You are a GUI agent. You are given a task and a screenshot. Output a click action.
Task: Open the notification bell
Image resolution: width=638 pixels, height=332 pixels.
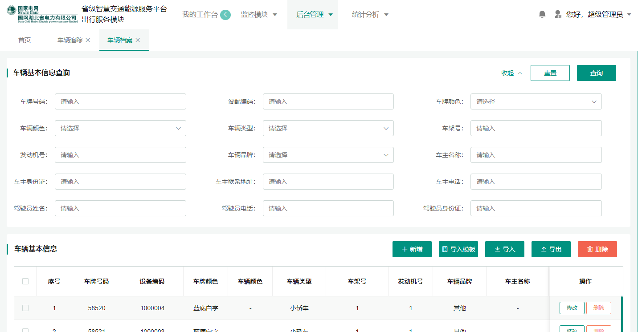[x=542, y=14]
